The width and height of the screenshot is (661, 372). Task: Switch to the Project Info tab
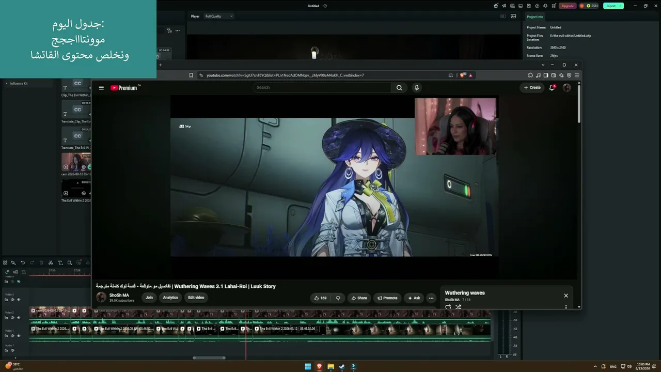[535, 17]
